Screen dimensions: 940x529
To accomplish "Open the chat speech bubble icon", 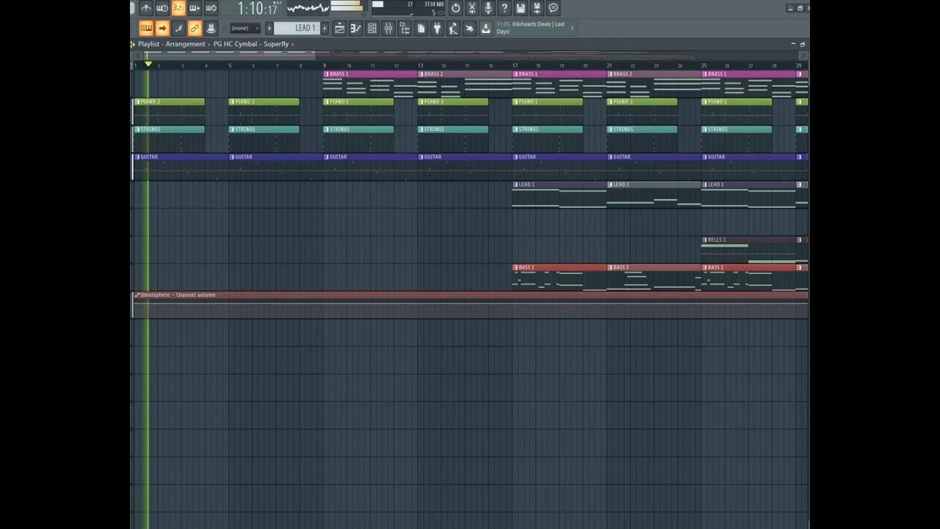I will (x=554, y=8).
